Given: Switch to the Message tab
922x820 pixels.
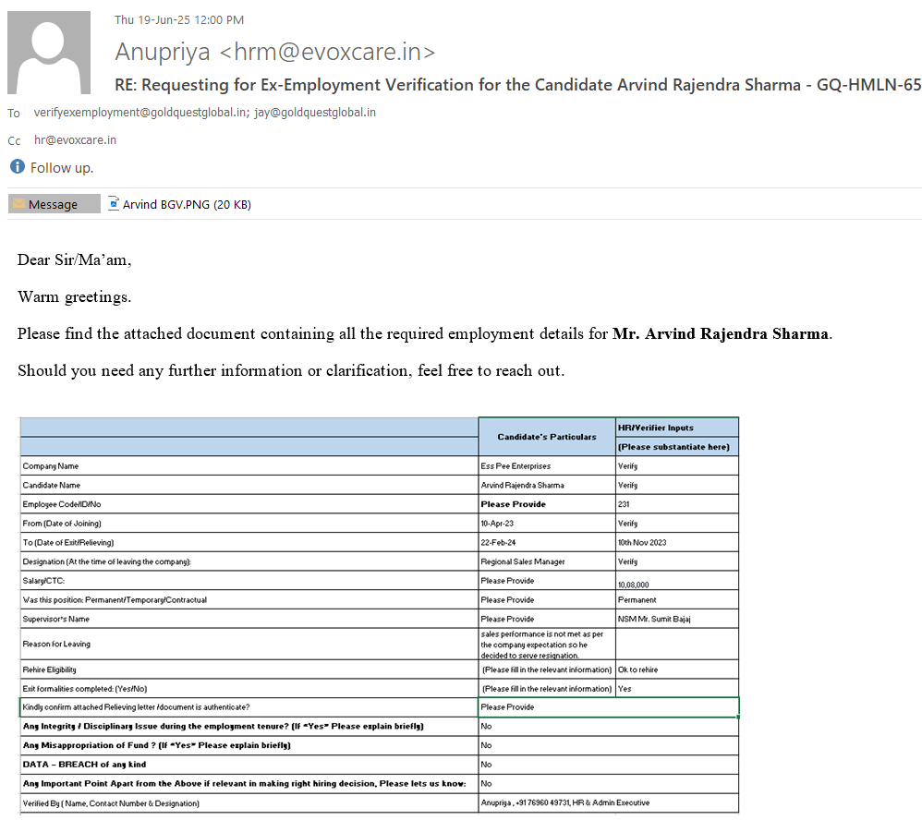Looking at the screenshot, I should pyautogui.click(x=54, y=204).
